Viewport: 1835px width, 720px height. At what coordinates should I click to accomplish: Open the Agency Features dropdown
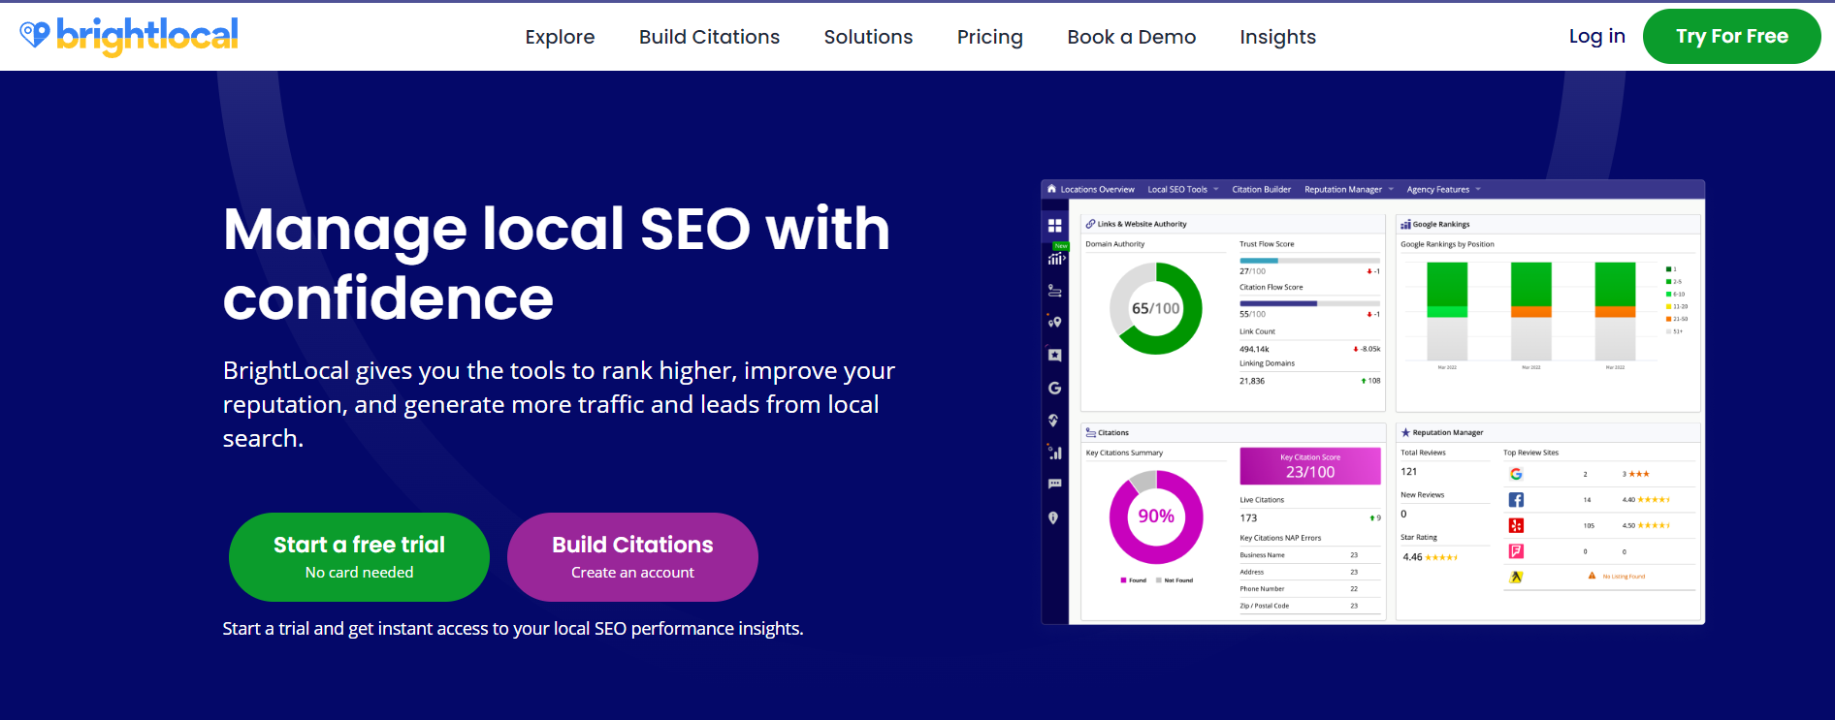coord(1443,190)
